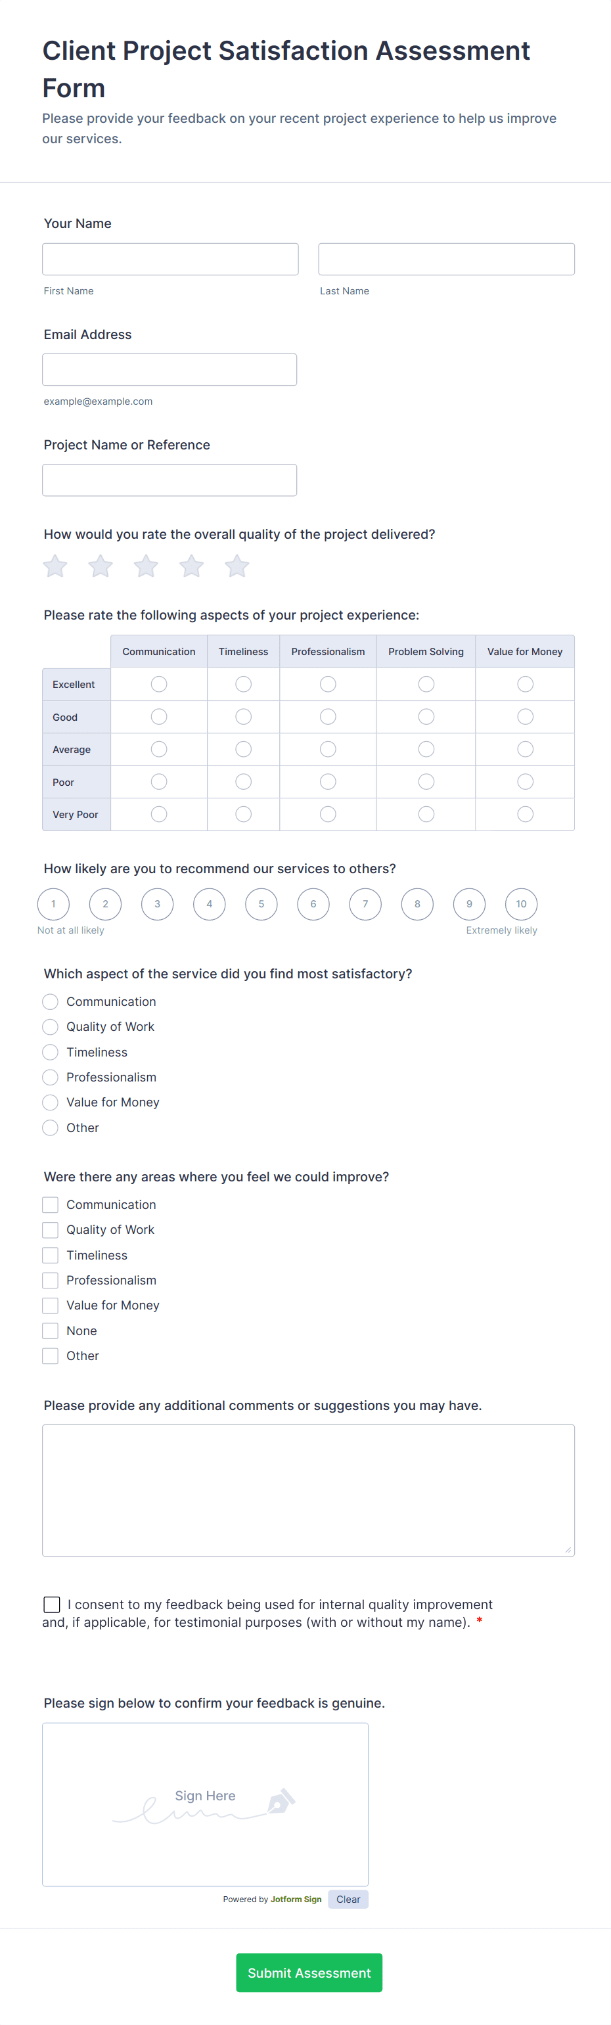Screen dimensions: 611x2025
Task: Clear the signature field
Action: tap(348, 1898)
